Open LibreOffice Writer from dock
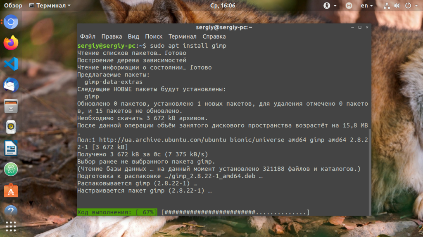 (11, 148)
